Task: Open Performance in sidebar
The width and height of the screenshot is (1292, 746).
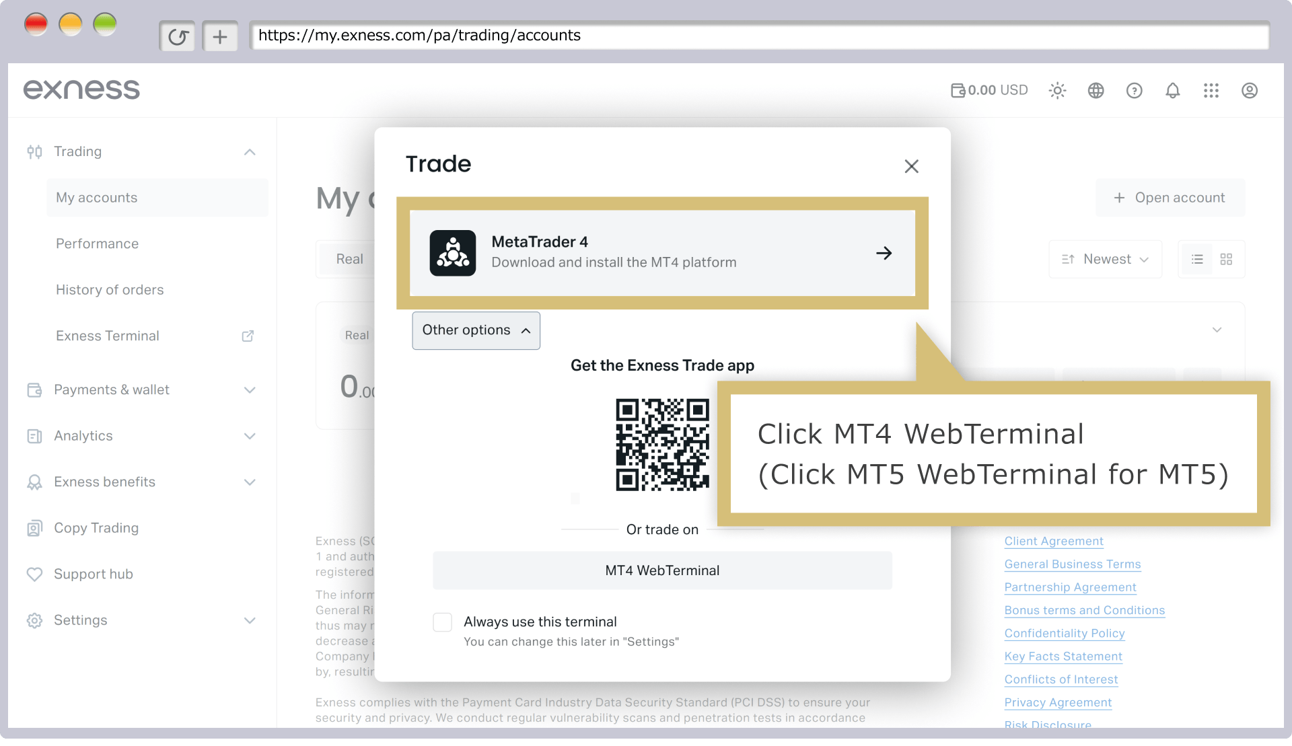Action: point(97,244)
